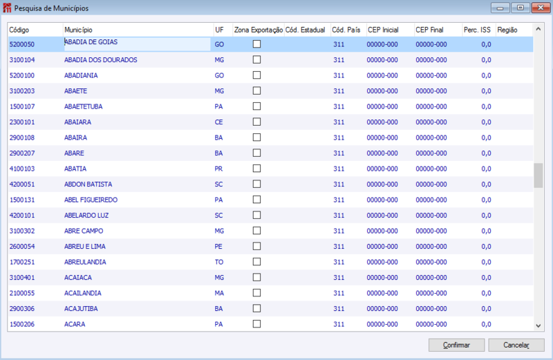Click the Perc. ISS column header
This screenshot has width=553, height=360.
(478, 30)
